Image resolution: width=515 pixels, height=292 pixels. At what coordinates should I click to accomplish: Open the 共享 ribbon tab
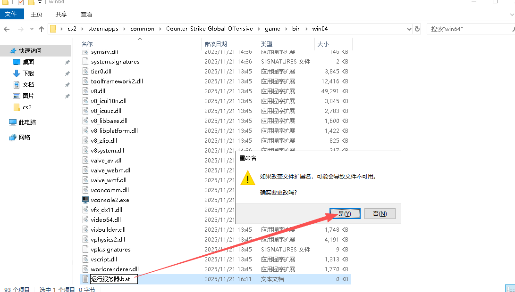(x=61, y=15)
